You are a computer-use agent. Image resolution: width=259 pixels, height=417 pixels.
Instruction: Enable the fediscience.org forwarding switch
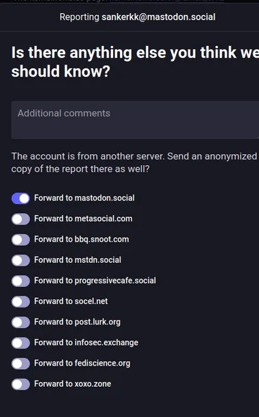click(21, 364)
